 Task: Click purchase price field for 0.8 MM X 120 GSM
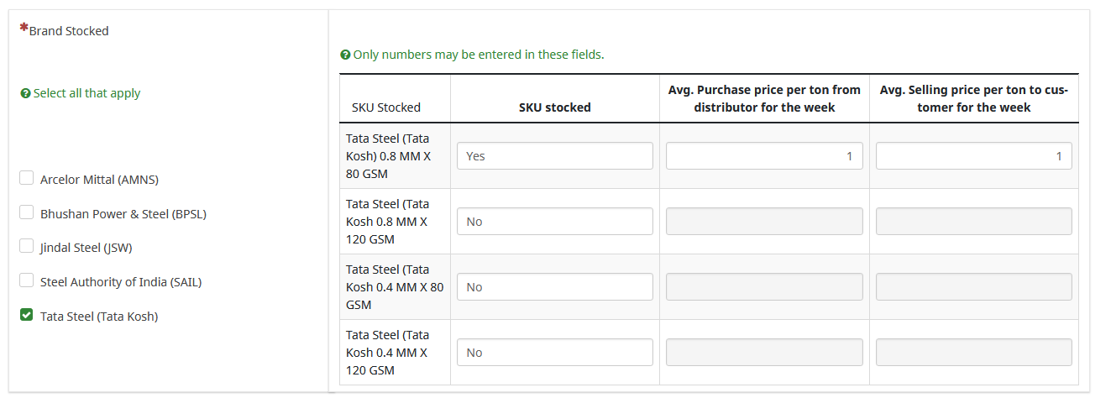[764, 222]
